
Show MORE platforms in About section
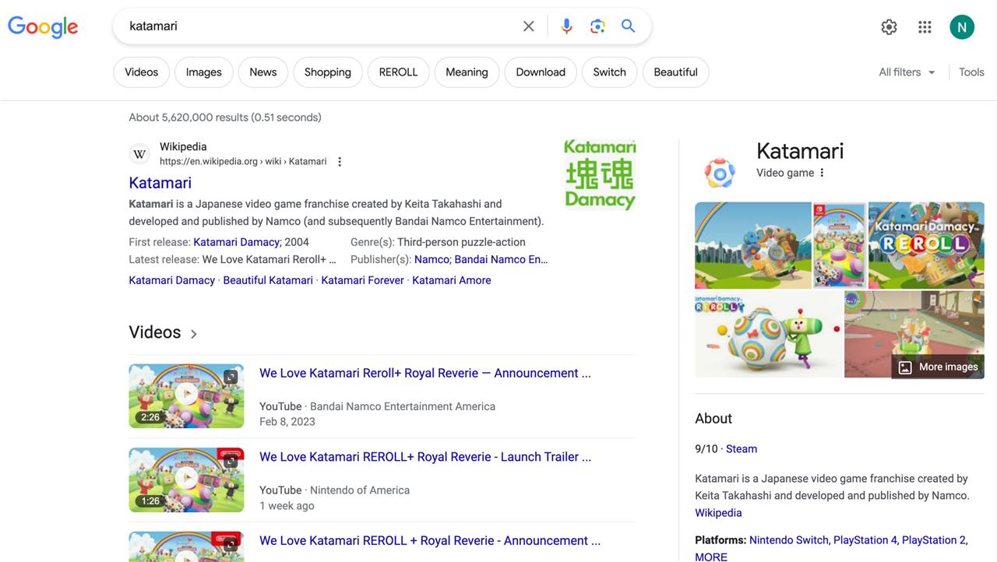[x=711, y=557]
